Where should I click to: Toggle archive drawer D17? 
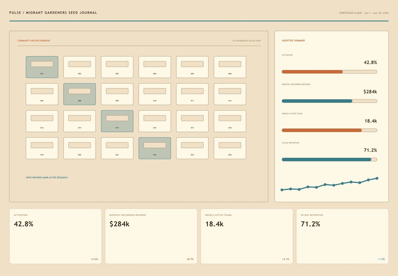[x=192, y=121]
